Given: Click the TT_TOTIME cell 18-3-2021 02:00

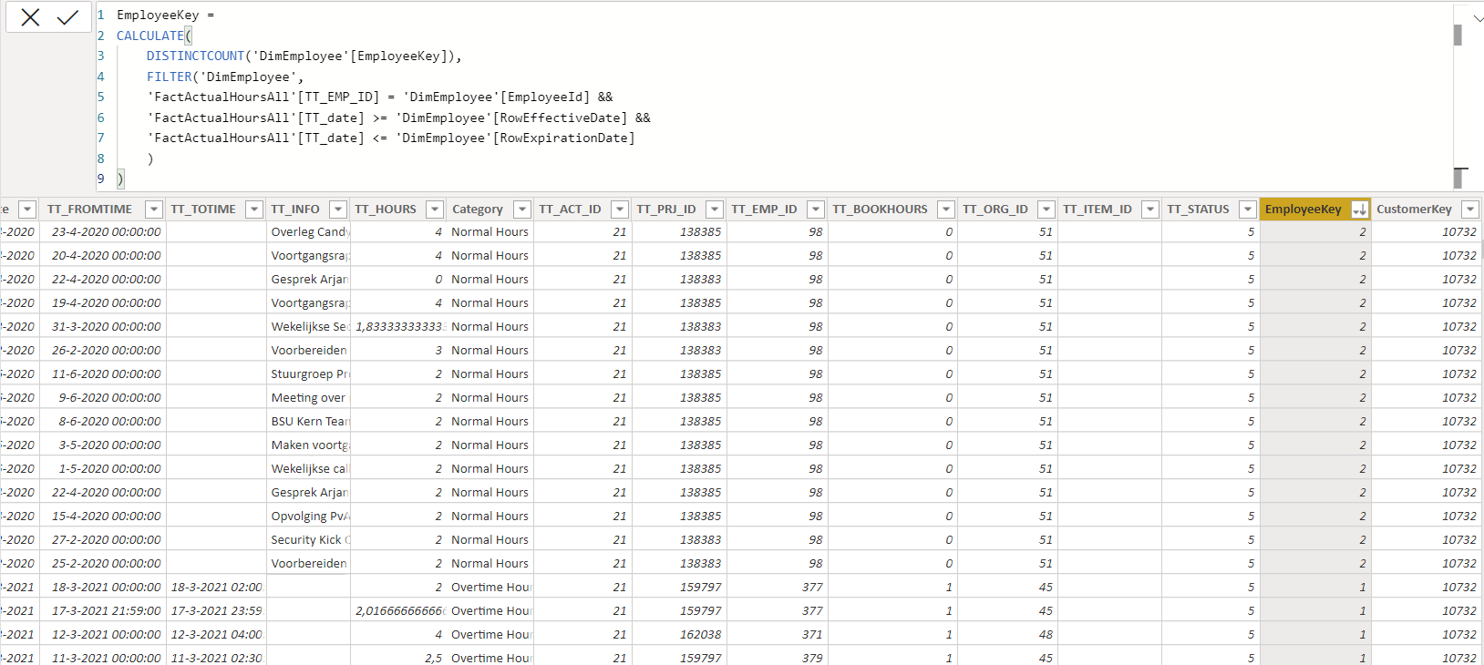Looking at the screenshot, I should (216, 588).
